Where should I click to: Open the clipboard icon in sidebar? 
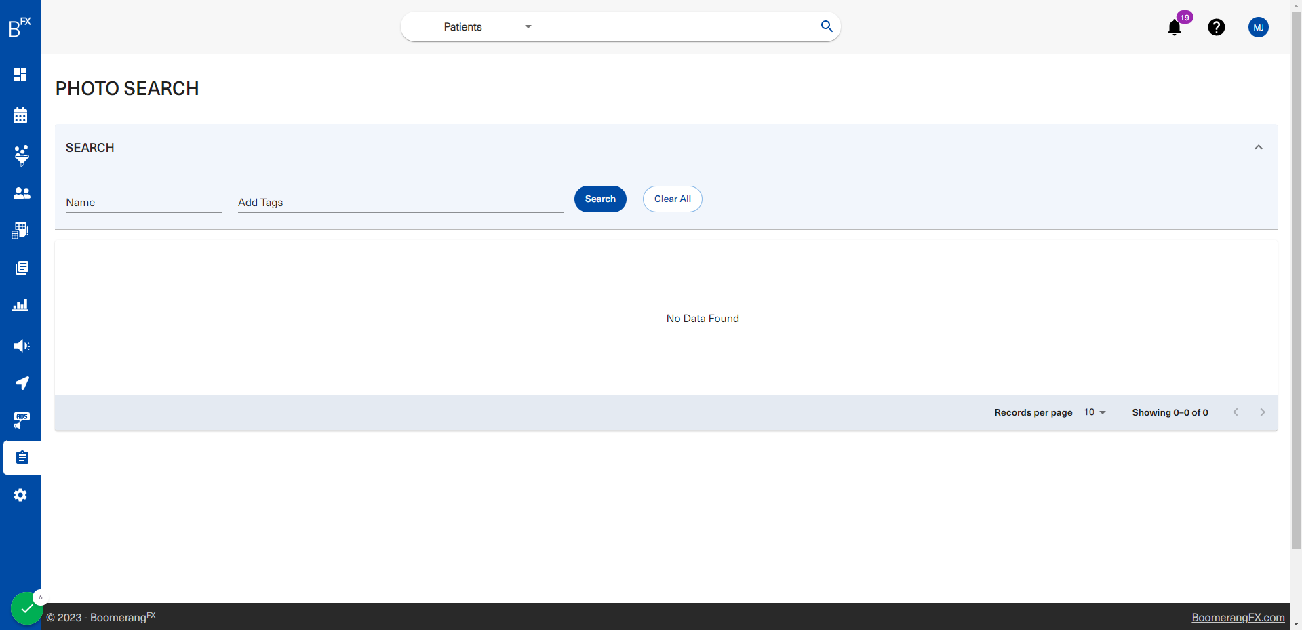click(22, 458)
